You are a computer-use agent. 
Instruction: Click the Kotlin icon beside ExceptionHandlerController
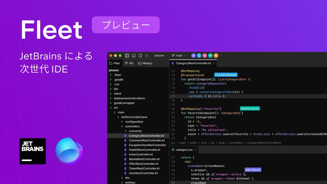click(125, 145)
